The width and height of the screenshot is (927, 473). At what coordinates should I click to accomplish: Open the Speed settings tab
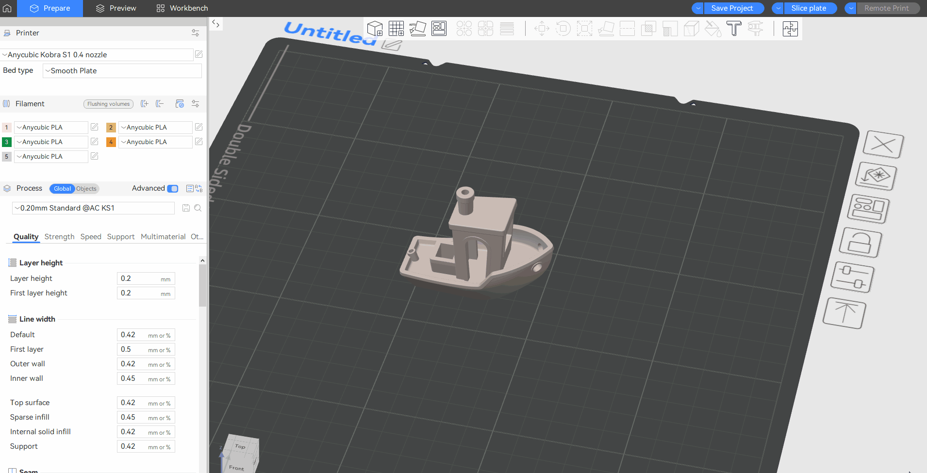pos(91,237)
